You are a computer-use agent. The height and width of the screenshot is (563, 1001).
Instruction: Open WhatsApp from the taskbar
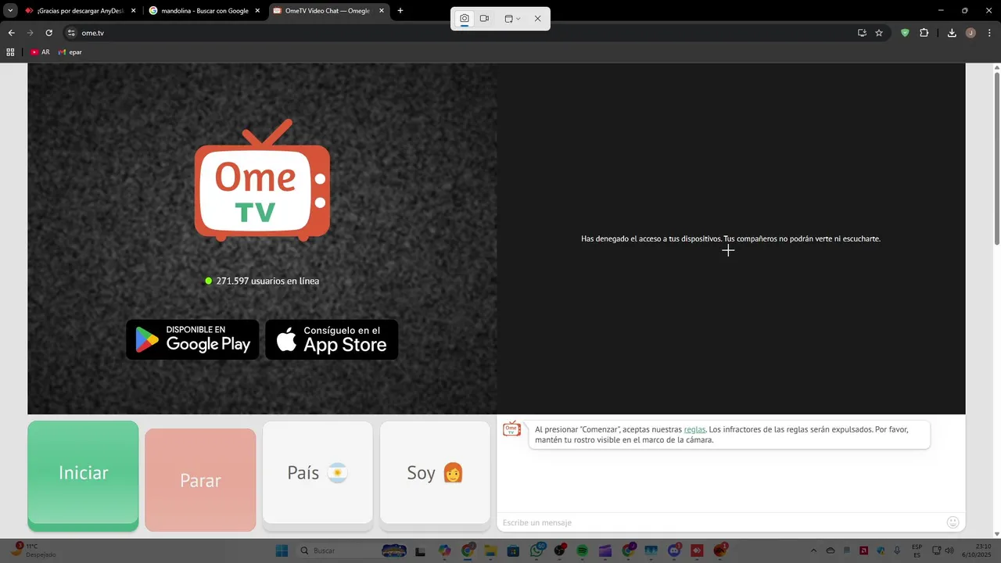536,550
